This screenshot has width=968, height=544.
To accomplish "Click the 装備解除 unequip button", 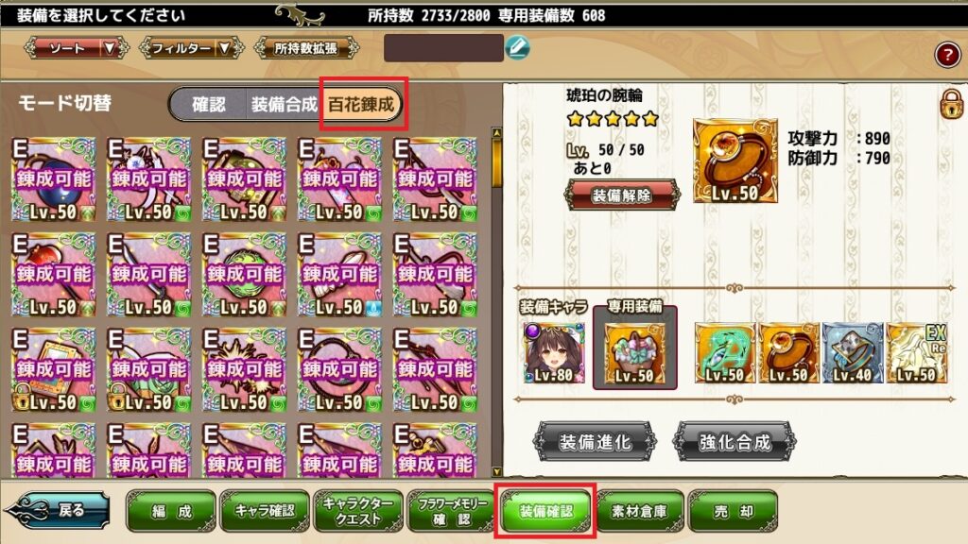I will point(621,195).
